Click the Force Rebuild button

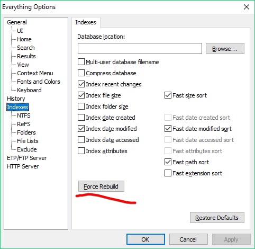click(x=101, y=186)
